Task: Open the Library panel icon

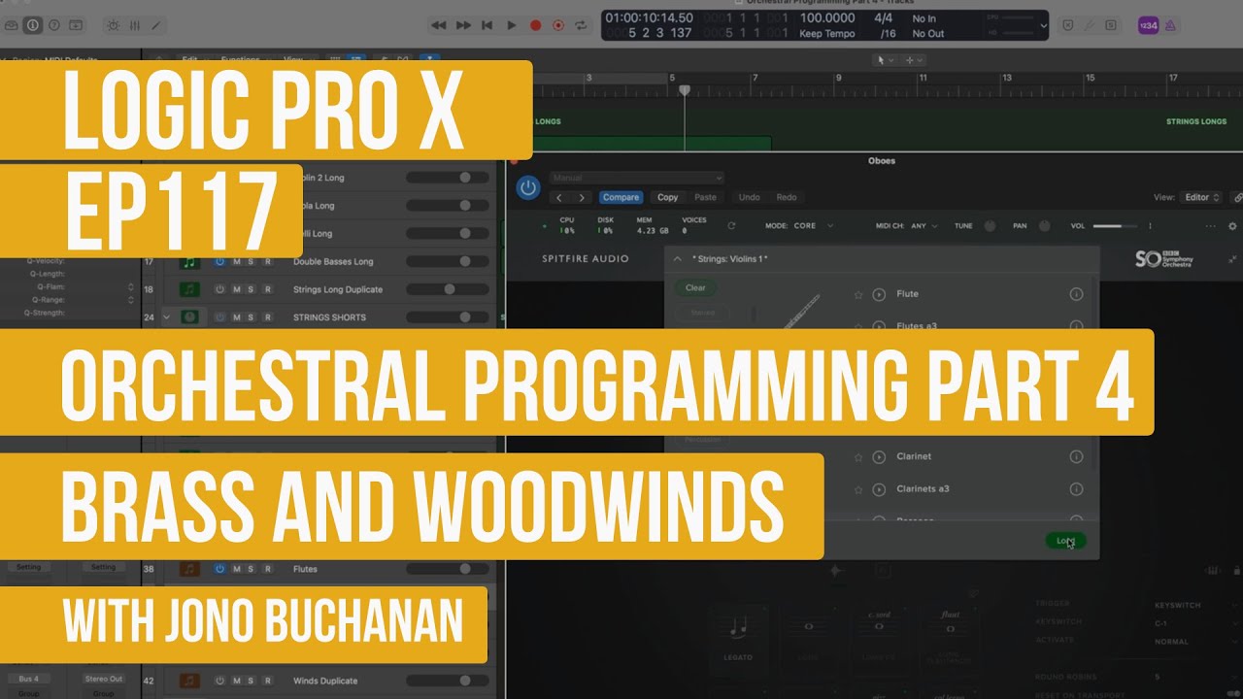Action: point(11,25)
